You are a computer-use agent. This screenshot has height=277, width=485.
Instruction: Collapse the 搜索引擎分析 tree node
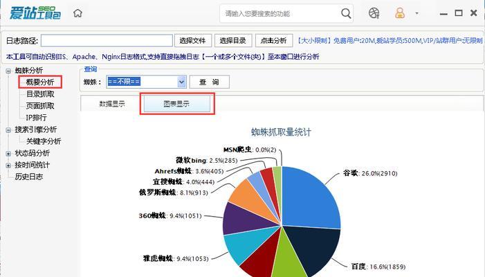(x=8, y=130)
